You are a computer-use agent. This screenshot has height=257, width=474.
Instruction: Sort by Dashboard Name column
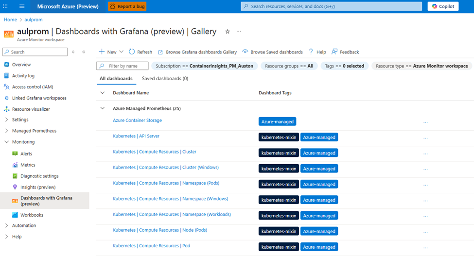pos(131,93)
